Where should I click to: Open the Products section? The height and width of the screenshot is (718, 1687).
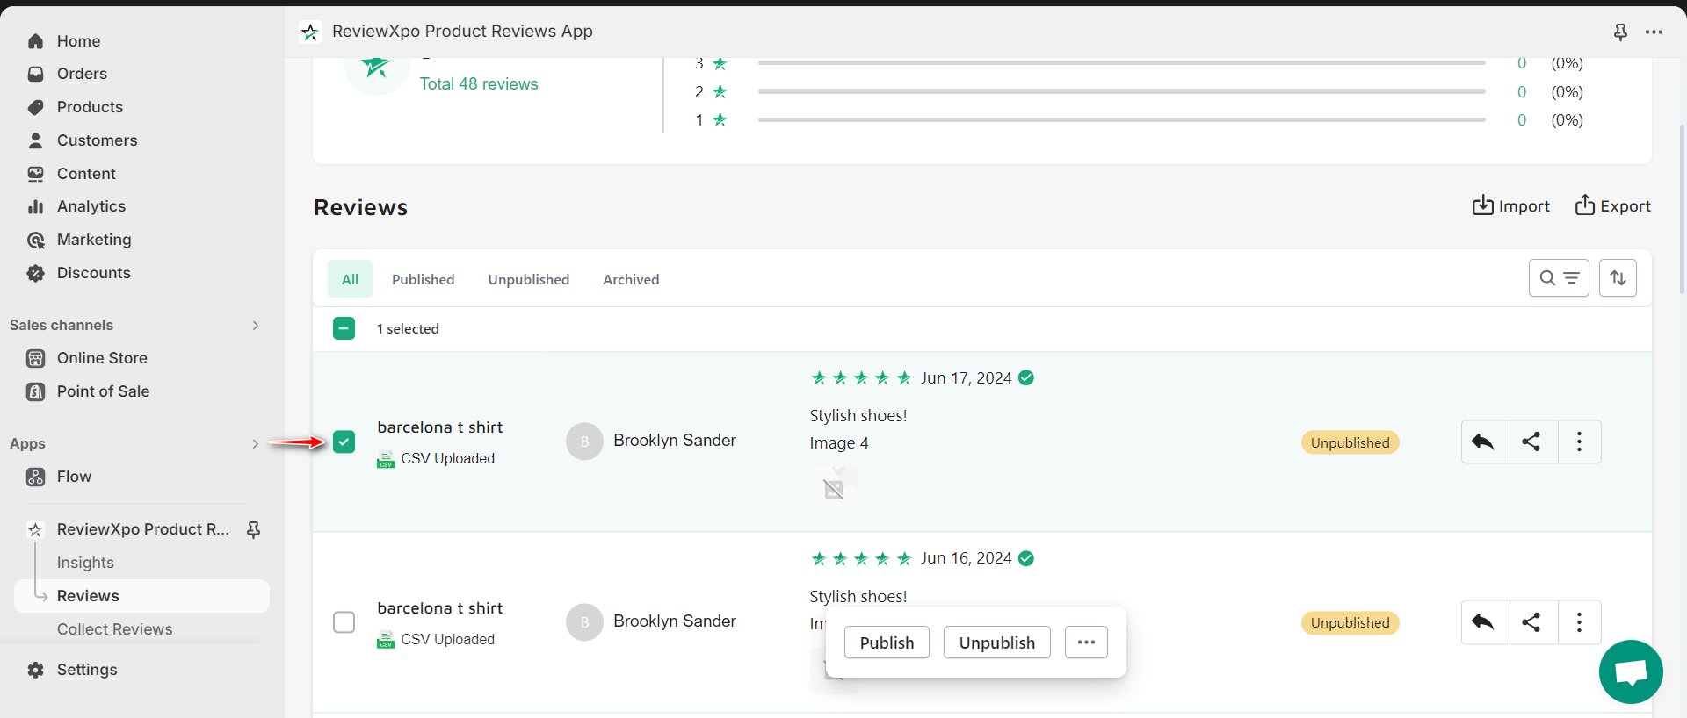point(90,107)
